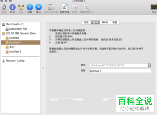Open the Info (信息) toolbar icon
The width and height of the screenshot is (157, 115).
pyautogui.click(x=13, y=7)
